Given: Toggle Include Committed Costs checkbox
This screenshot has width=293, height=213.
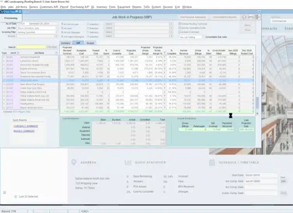Looking at the screenshot, I should 180,28.
